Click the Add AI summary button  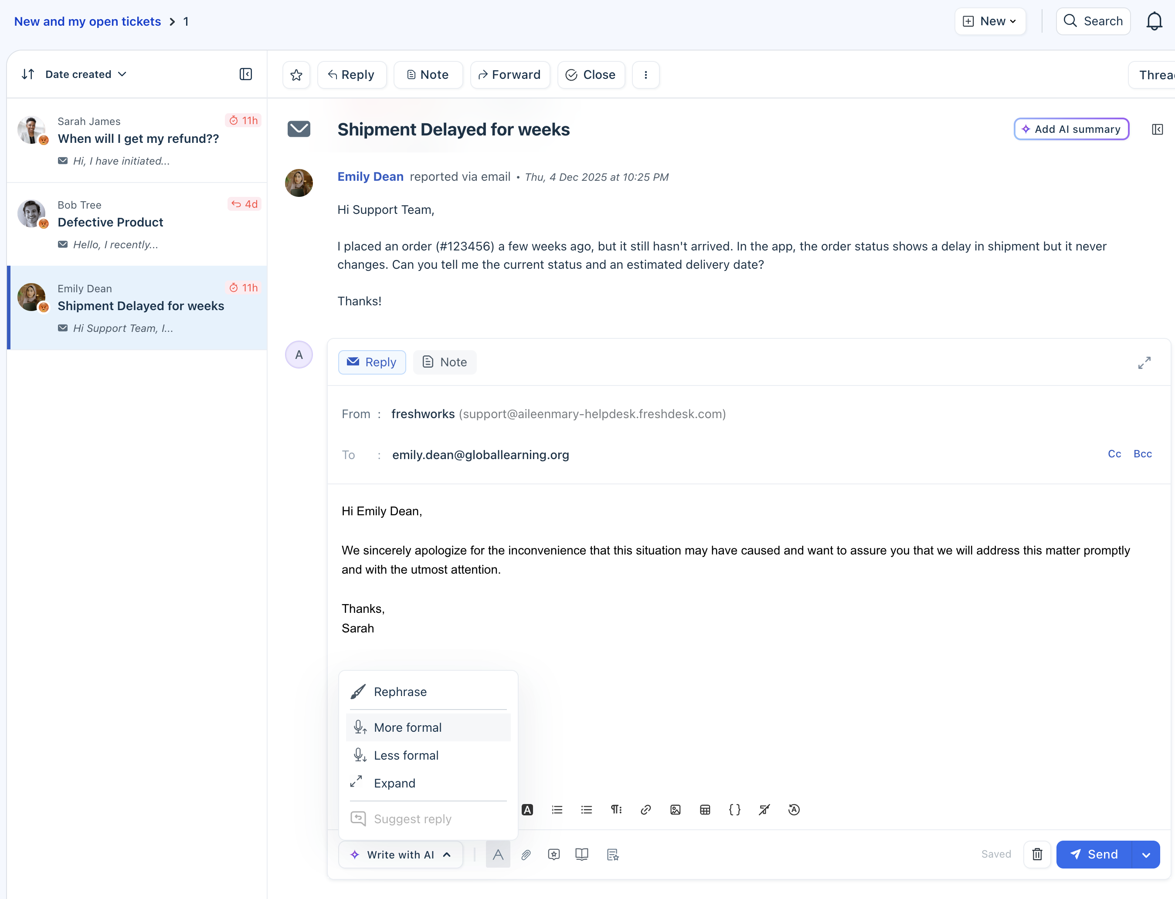tap(1071, 129)
